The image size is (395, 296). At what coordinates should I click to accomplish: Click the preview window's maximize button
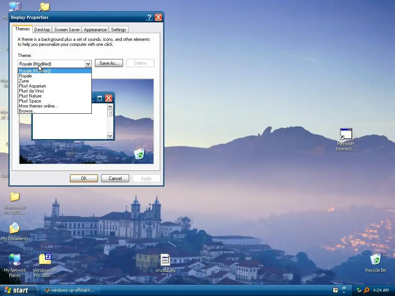coord(100,98)
